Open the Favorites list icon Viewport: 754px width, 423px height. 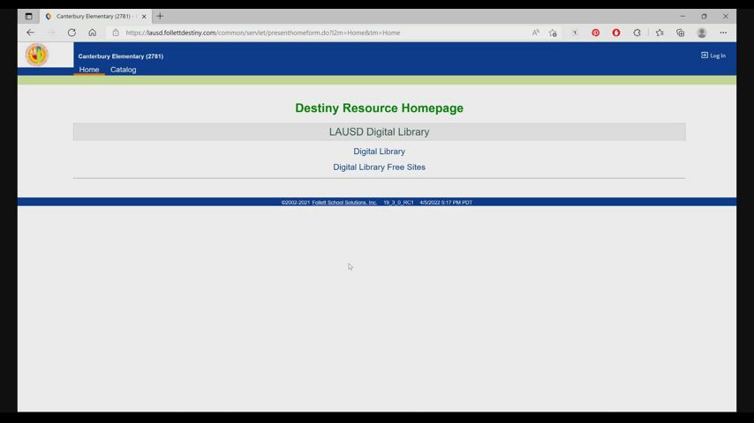pyautogui.click(x=660, y=33)
